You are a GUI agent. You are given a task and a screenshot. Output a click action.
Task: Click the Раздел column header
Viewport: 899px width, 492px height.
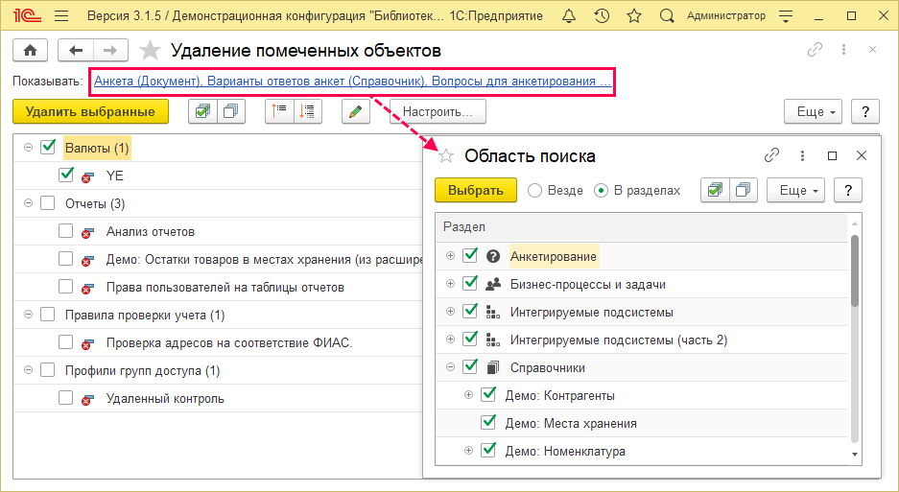click(642, 227)
